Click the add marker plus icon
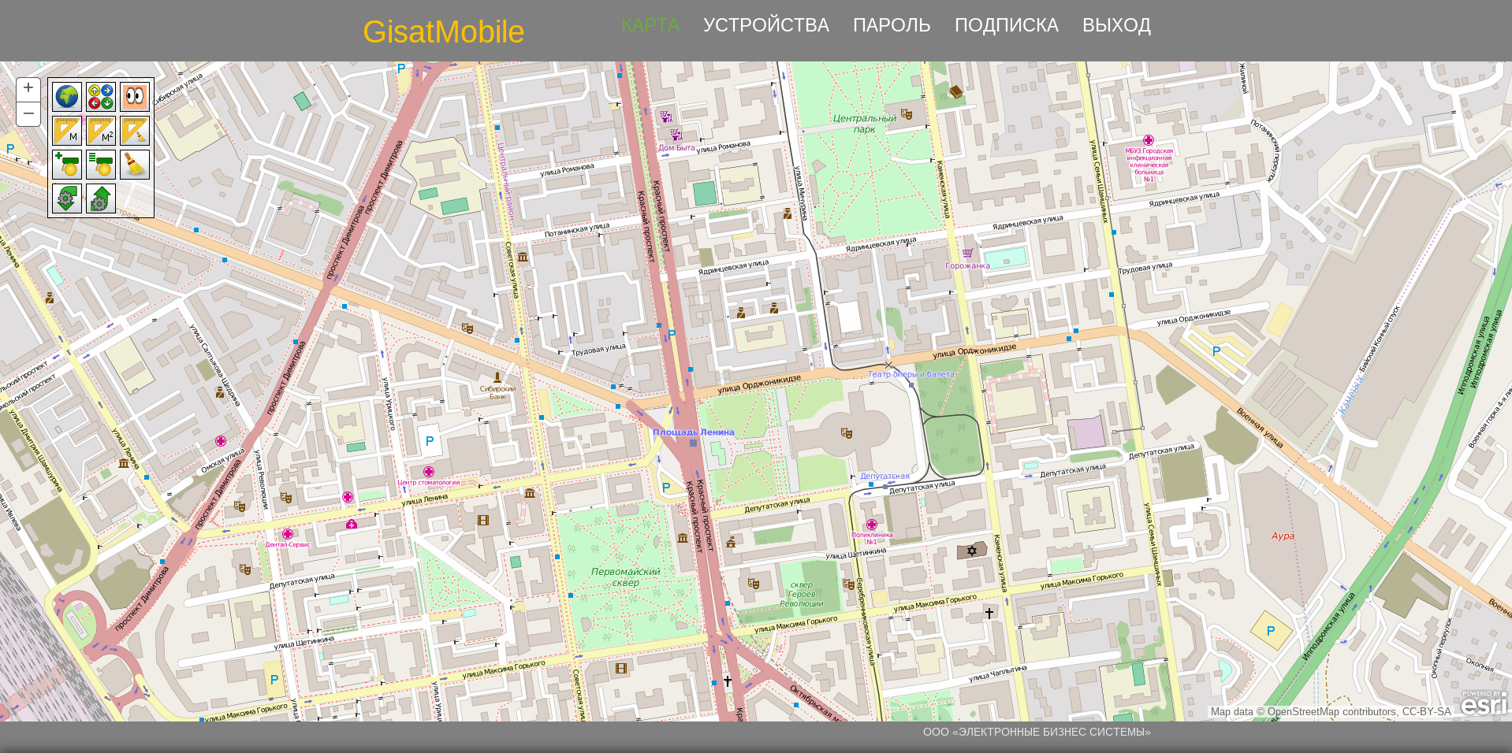This screenshot has height=753, width=1512. click(x=67, y=165)
